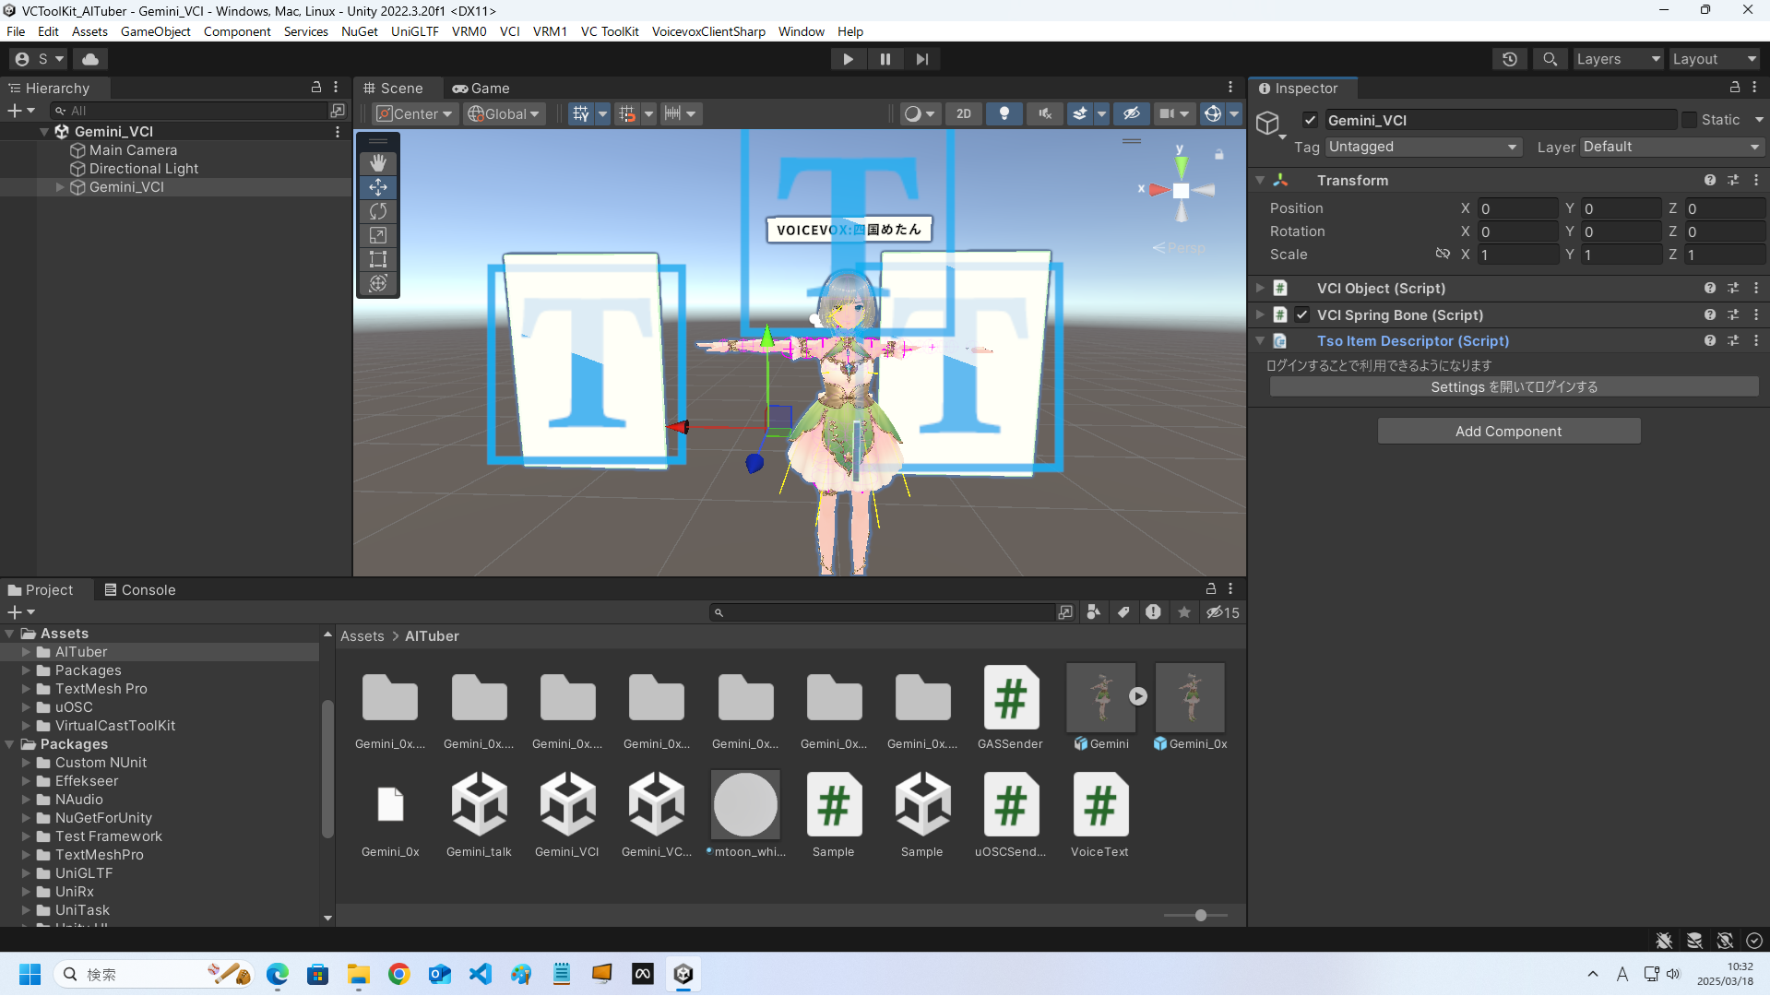Toggle 2D view mode in Scene
This screenshot has height=996, width=1770.
pos(963,113)
